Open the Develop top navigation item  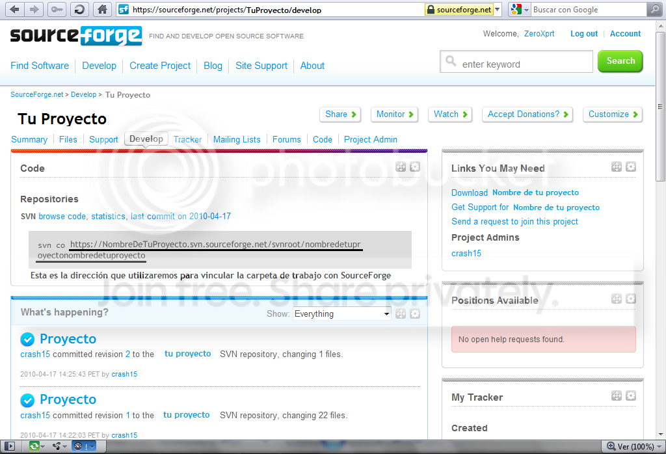click(99, 66)
